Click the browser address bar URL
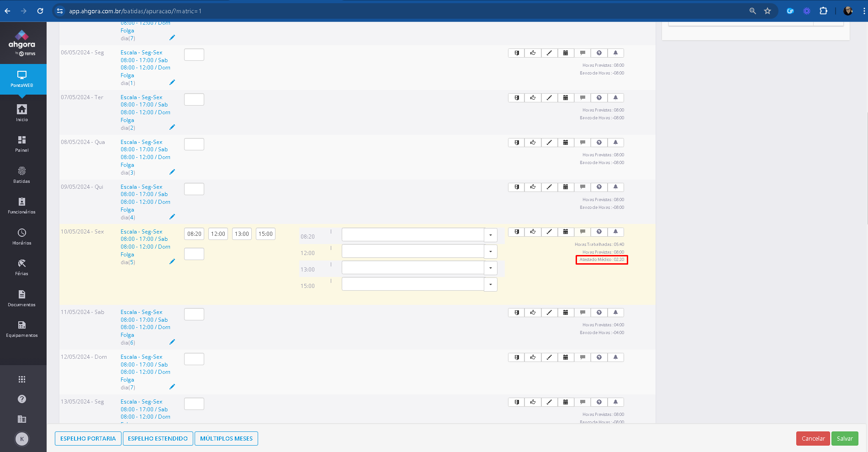Screen dimensions: 868x452 135,11
